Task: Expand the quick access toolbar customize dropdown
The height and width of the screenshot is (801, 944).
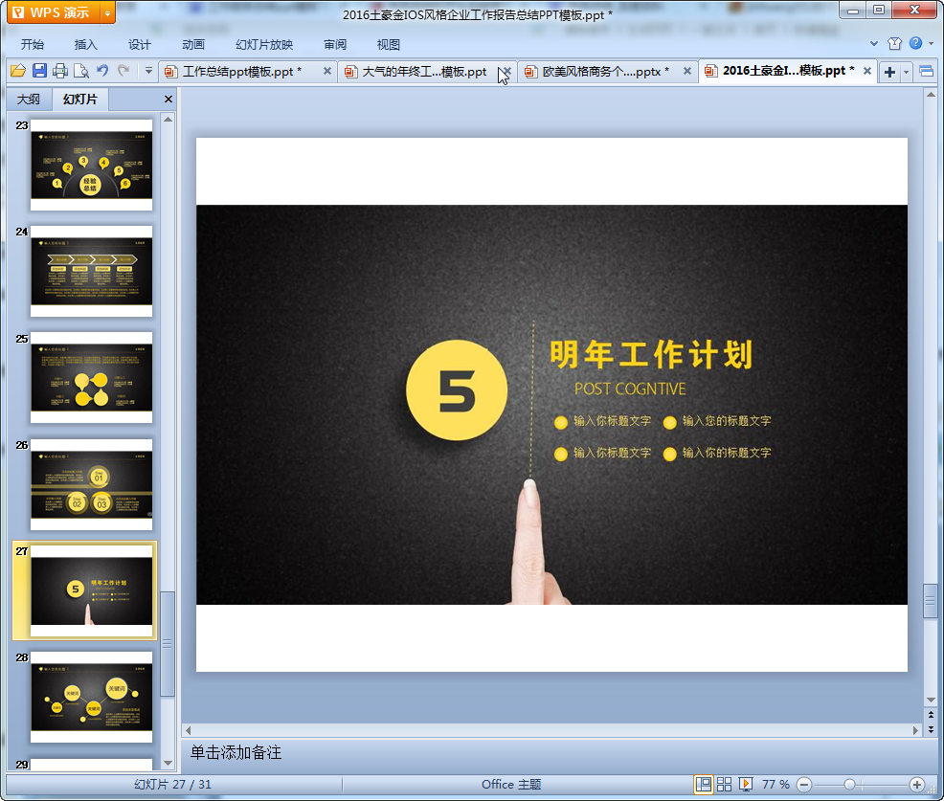Action: [148, 71]
